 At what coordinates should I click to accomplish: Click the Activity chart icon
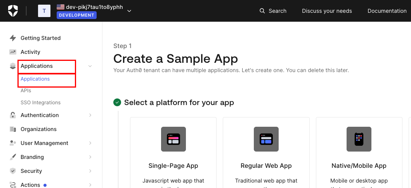point(13,52)
